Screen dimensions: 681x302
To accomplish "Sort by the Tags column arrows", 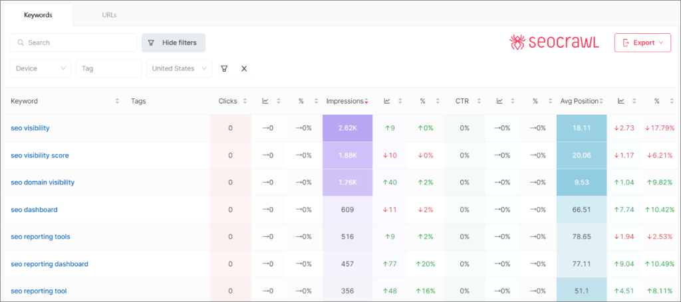I will tap(202, 101).
